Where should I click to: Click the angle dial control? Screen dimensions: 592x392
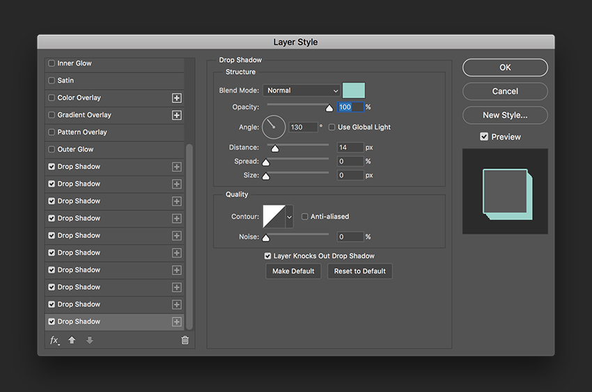pos(274,127)
